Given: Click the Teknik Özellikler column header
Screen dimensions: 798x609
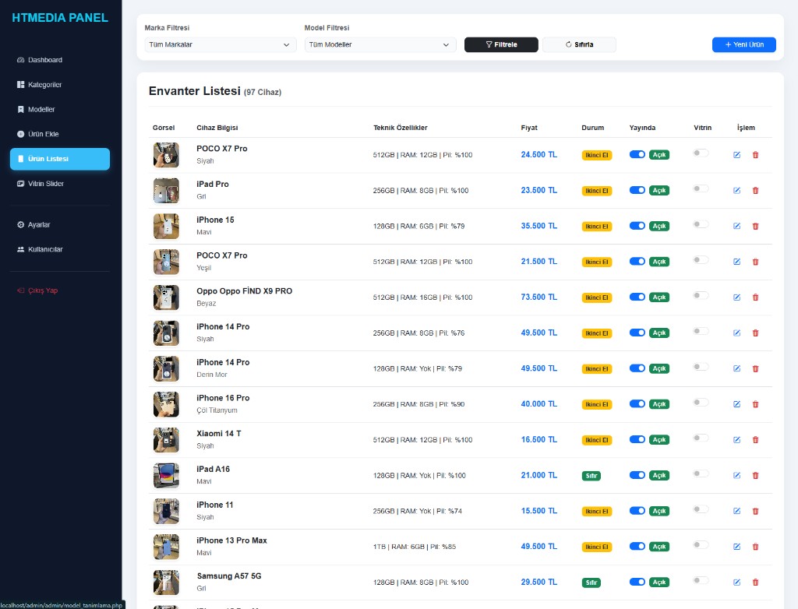Looking at the screenshot, I should point(401,128).
